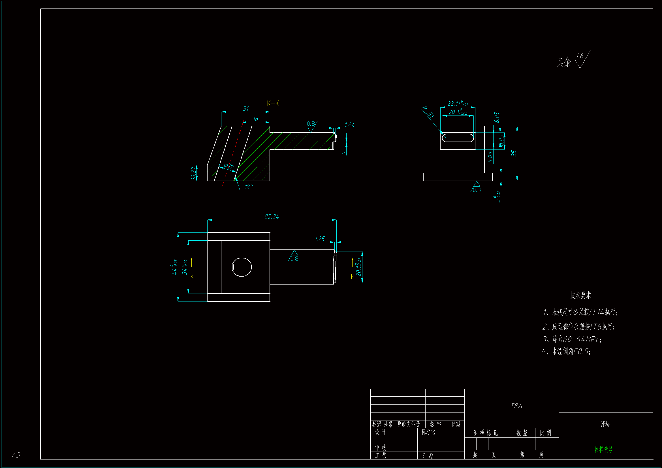Image resolution: width=662 pixels, height=468 pixels.
Task: Click the rounded slot in the side view
Action: click(x=458, y=138)
